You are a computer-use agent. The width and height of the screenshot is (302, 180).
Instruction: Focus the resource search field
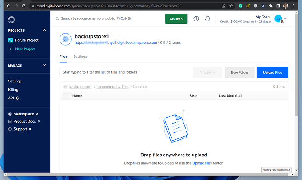pyautogui.click(x=96, y=19)
